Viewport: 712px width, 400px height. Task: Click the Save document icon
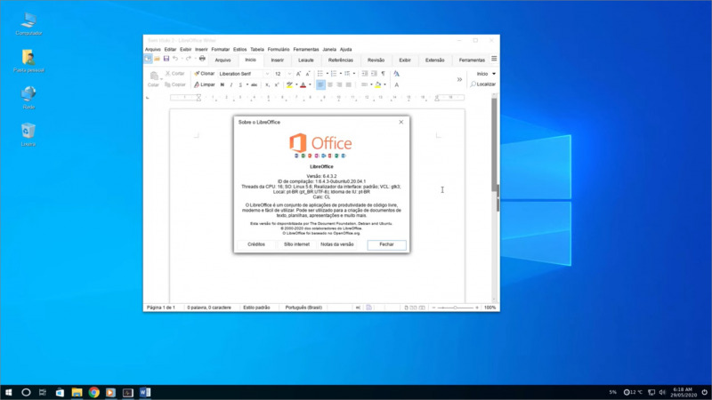coord(166,60)
